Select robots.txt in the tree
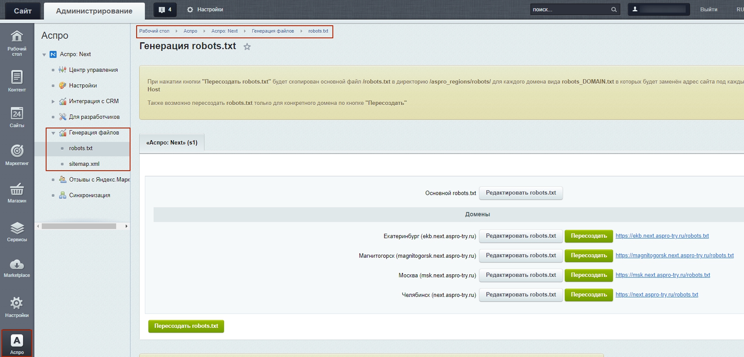Image resolution: width=744 pixels, height=357 pixels. pos(81,148)
